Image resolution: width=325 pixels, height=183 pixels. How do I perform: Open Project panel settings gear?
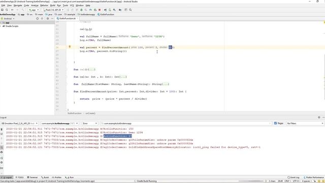(48, 18)
